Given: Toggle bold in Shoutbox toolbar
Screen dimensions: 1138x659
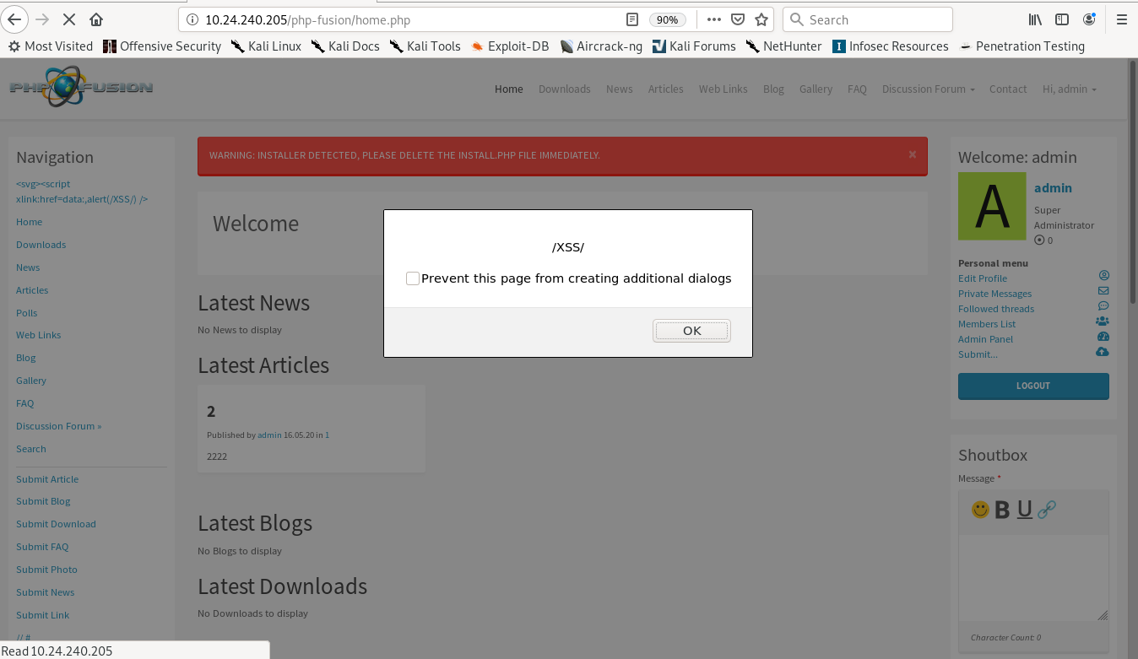Looking at the screenshot, I should [1002, 510].
